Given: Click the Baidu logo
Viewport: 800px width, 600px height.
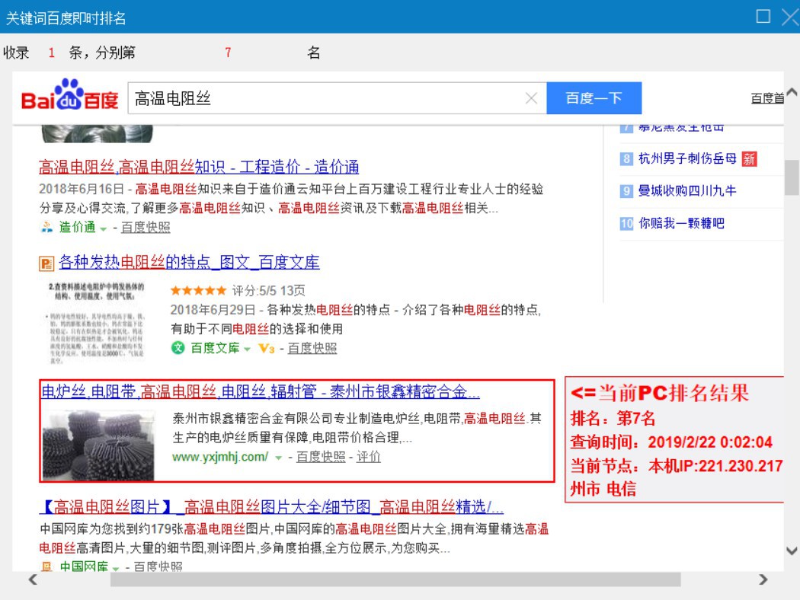Looking at the screenshot, I should 70,95.
